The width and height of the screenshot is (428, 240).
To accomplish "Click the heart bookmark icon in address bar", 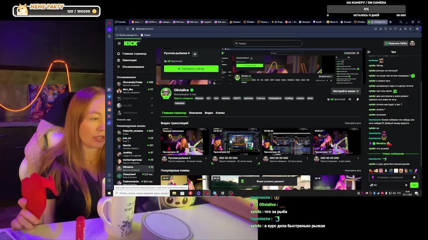I will (396, 29).
